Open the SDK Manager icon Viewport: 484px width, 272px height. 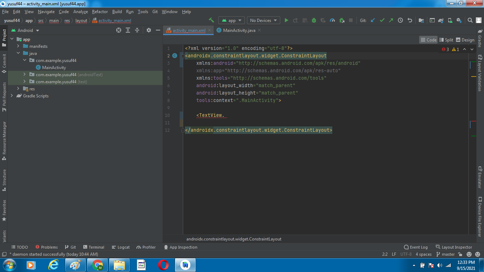[460, 20]
